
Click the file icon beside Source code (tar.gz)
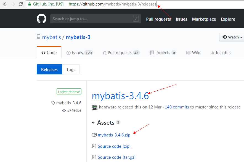click(x=94, y=157)
